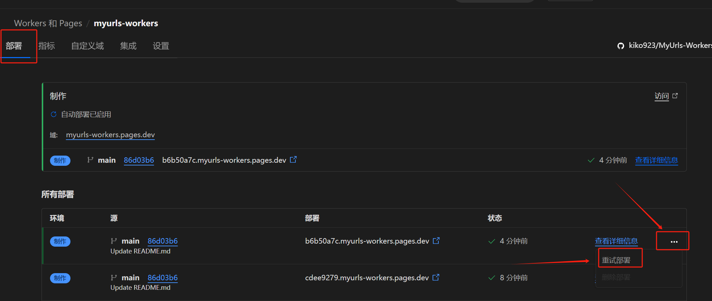Click the 源 column header
Image resolution: width=712 pixels, height=301 pixels.
(x=114, y=218)
